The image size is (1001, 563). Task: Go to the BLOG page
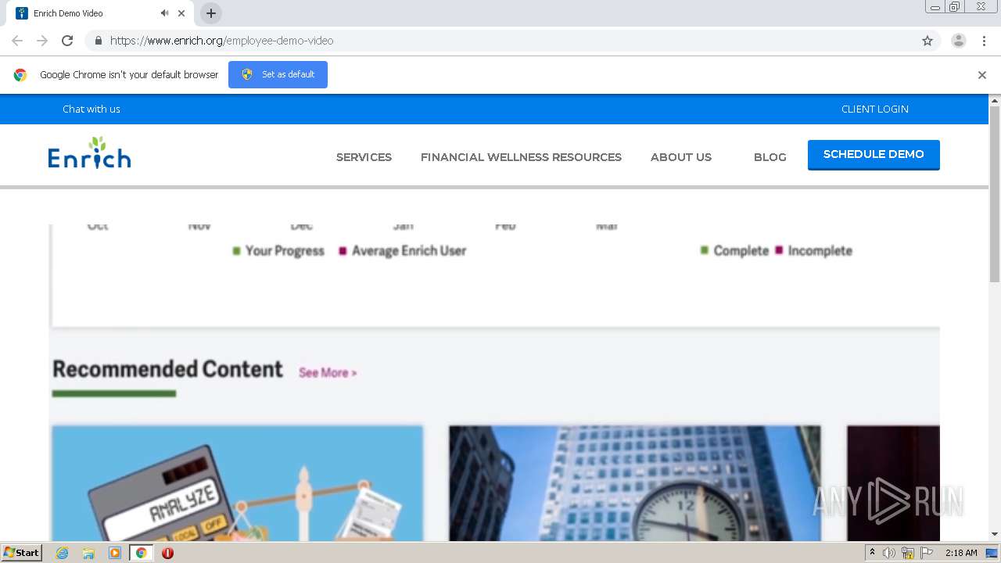point(770,157)
